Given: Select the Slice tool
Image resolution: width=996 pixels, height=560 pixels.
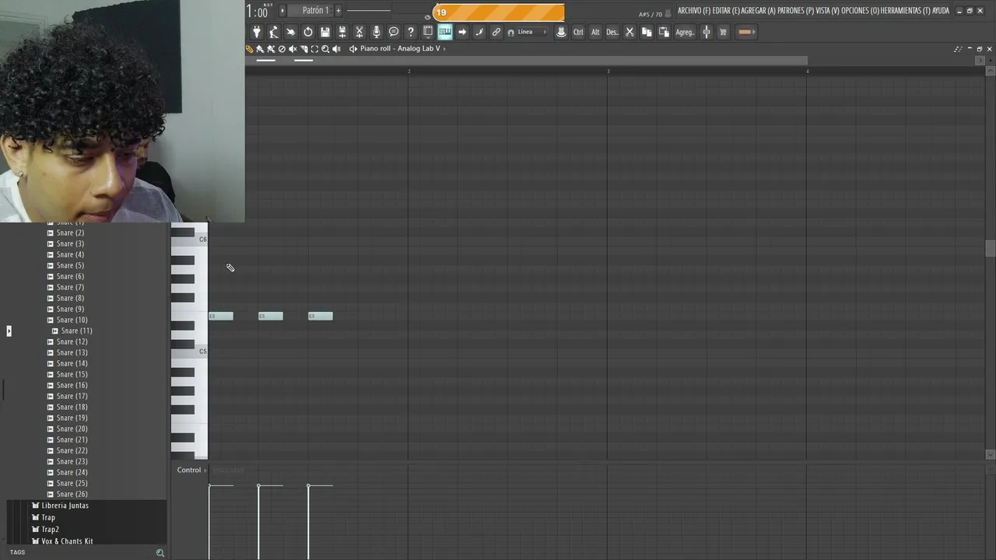Looking at the screenshot, I should click(x=303, y=49).
